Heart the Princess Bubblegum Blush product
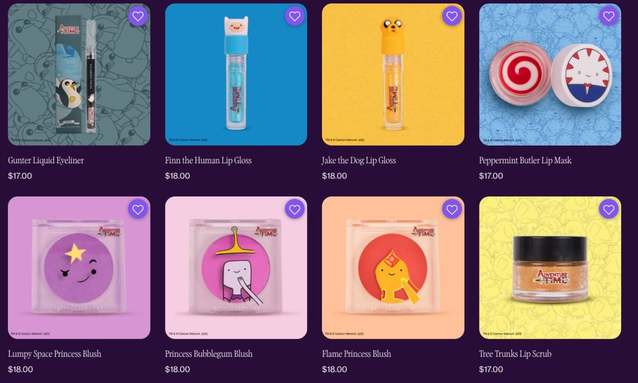638x383 pixels. [x=295, y=209]
